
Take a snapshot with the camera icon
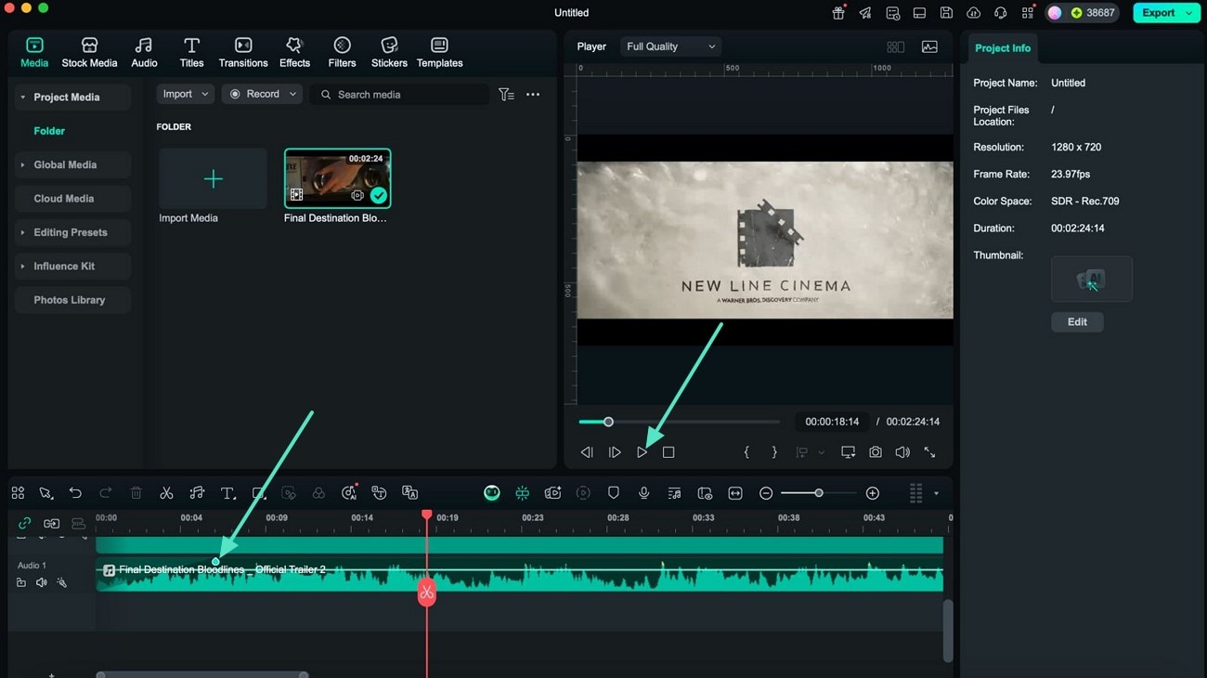(x=876, y=452)
